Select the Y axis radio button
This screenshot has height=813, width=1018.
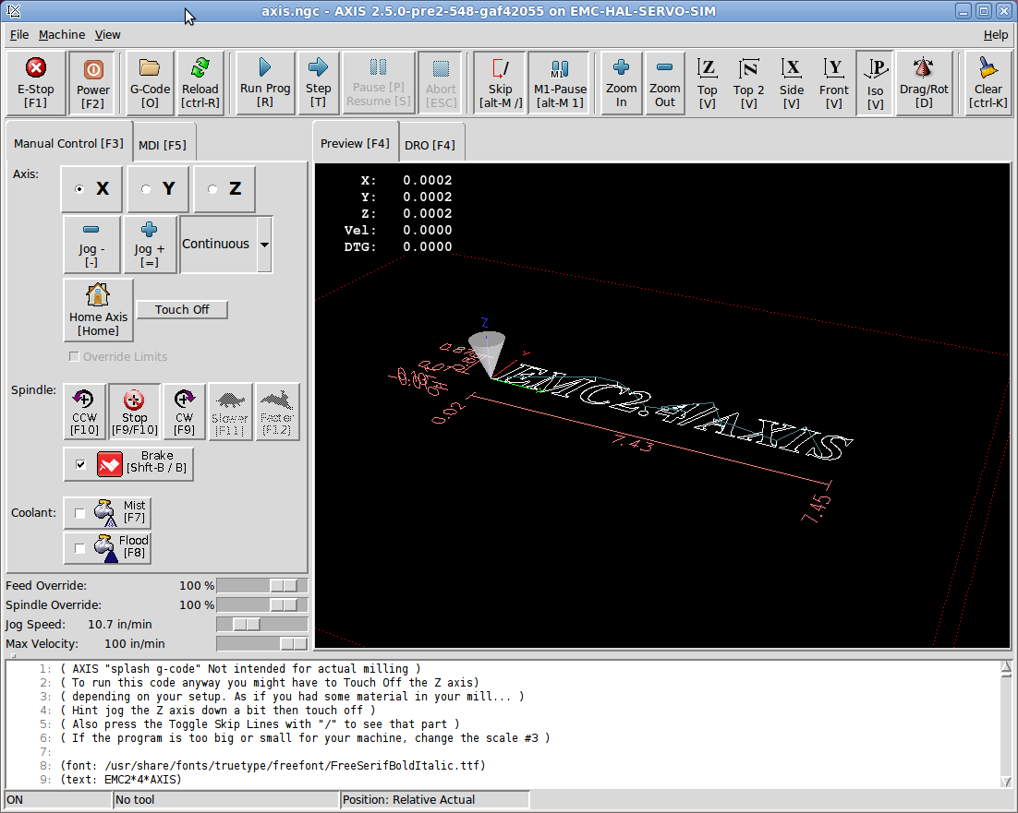click(158, 188)
